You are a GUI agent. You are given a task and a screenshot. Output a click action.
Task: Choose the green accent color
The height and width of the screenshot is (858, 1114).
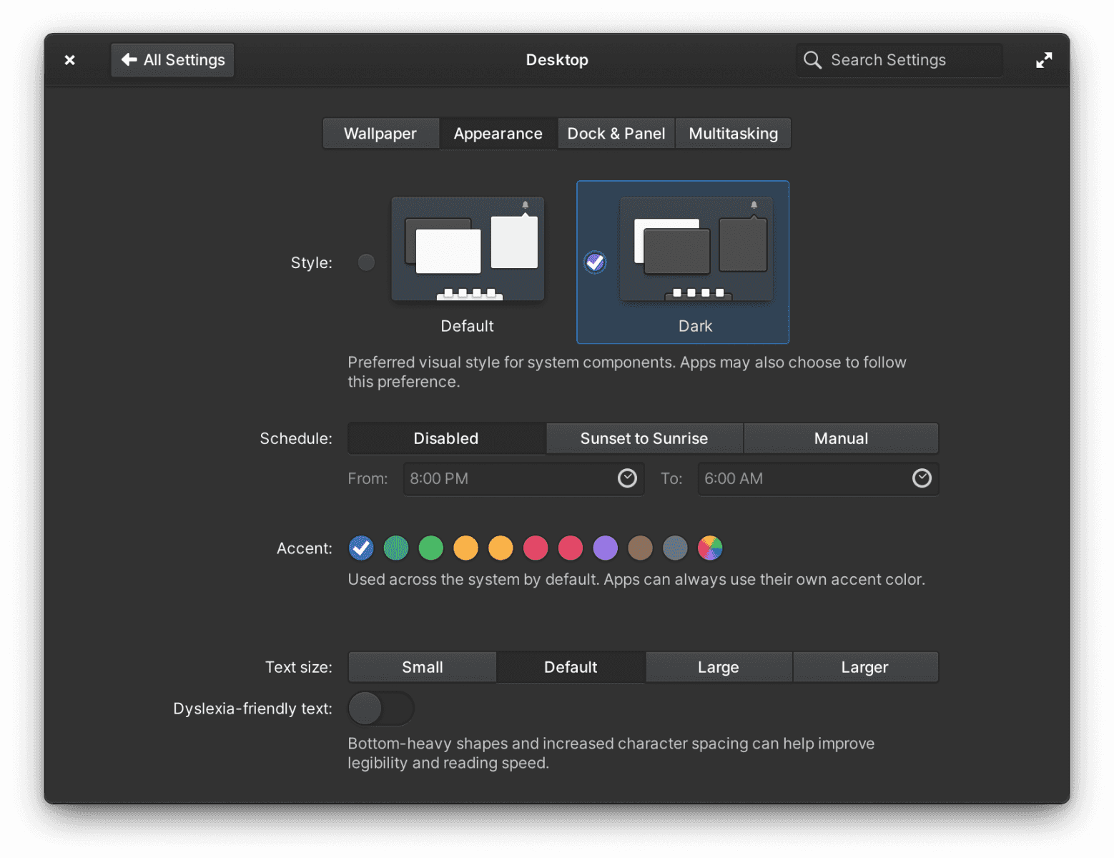tap(431, 548)
